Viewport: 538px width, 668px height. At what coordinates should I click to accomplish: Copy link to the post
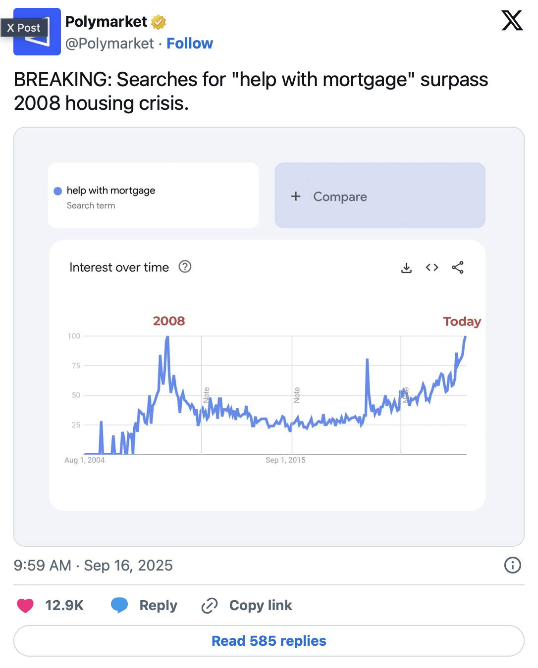coord(247,605)
